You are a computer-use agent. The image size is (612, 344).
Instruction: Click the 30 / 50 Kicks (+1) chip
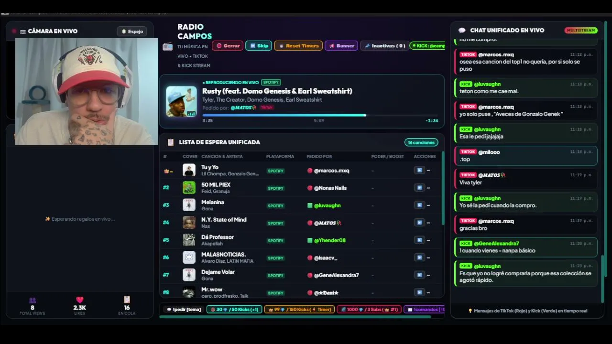[x=234, y=310]
